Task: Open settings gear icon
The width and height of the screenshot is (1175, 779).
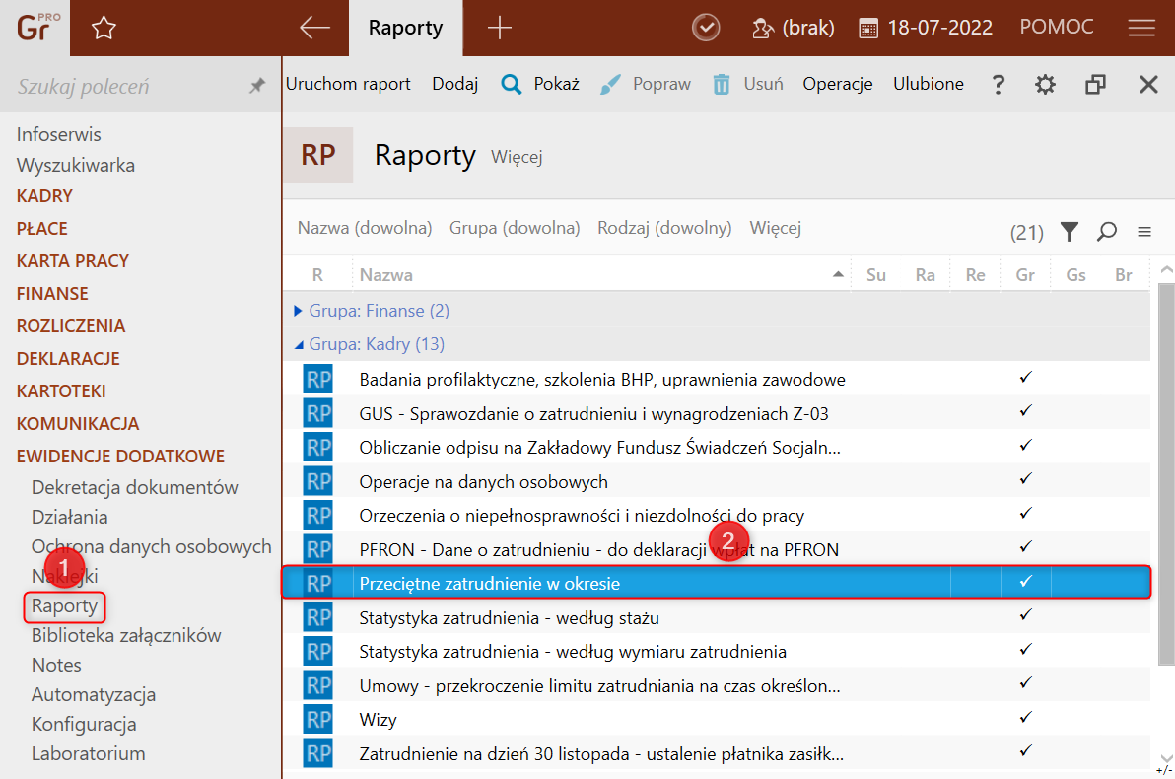Action: coord(1045,84)
